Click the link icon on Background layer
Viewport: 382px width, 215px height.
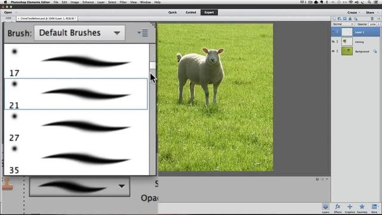point(337,51)
